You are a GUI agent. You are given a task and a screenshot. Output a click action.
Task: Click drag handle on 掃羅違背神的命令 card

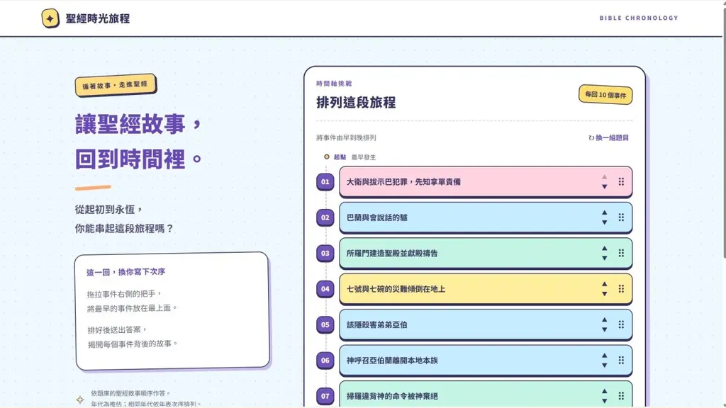point(621,396)
